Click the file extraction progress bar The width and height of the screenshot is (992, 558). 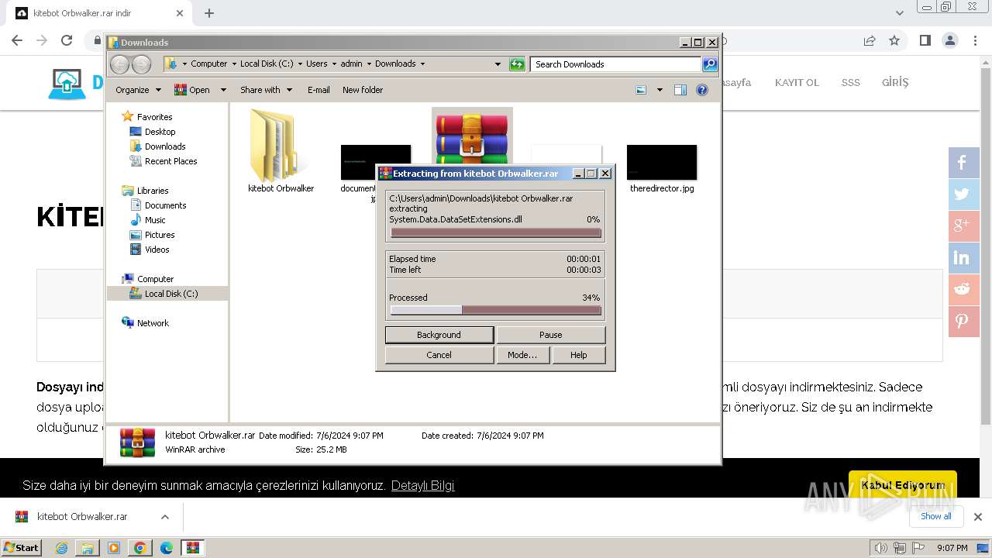(x=496, y=232)
